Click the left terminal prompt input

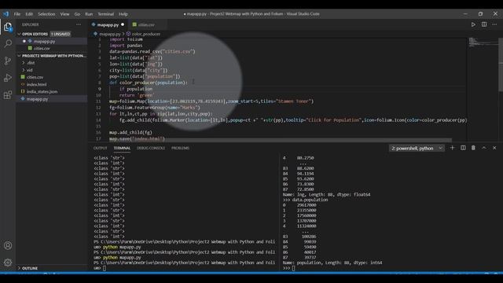click(104, 268)
